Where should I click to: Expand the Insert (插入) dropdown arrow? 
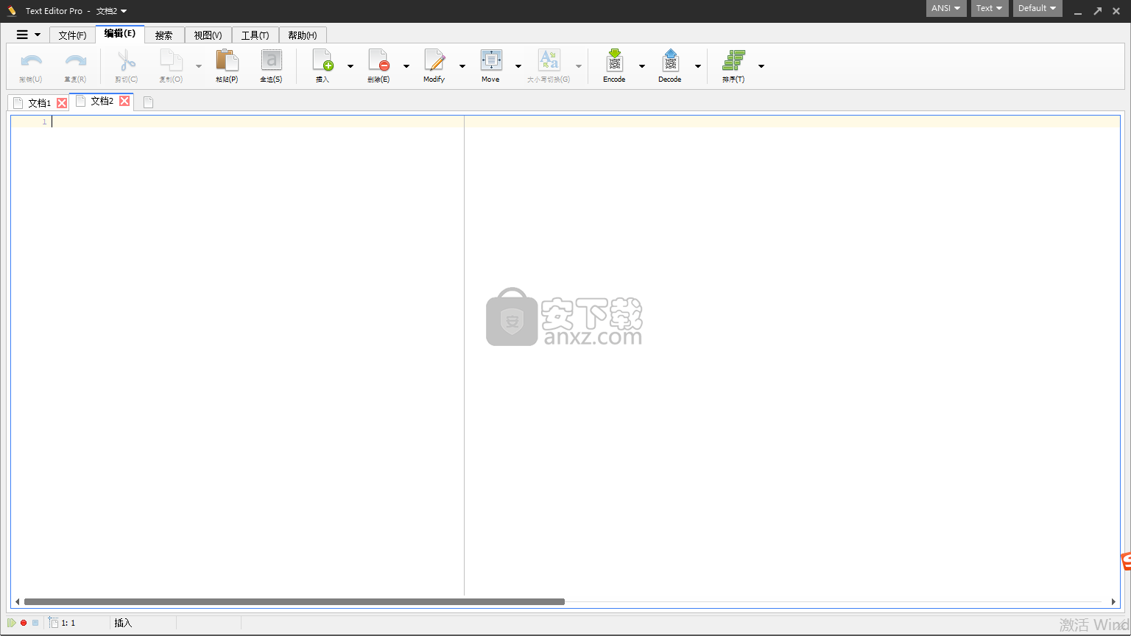(x=350, y=66)
